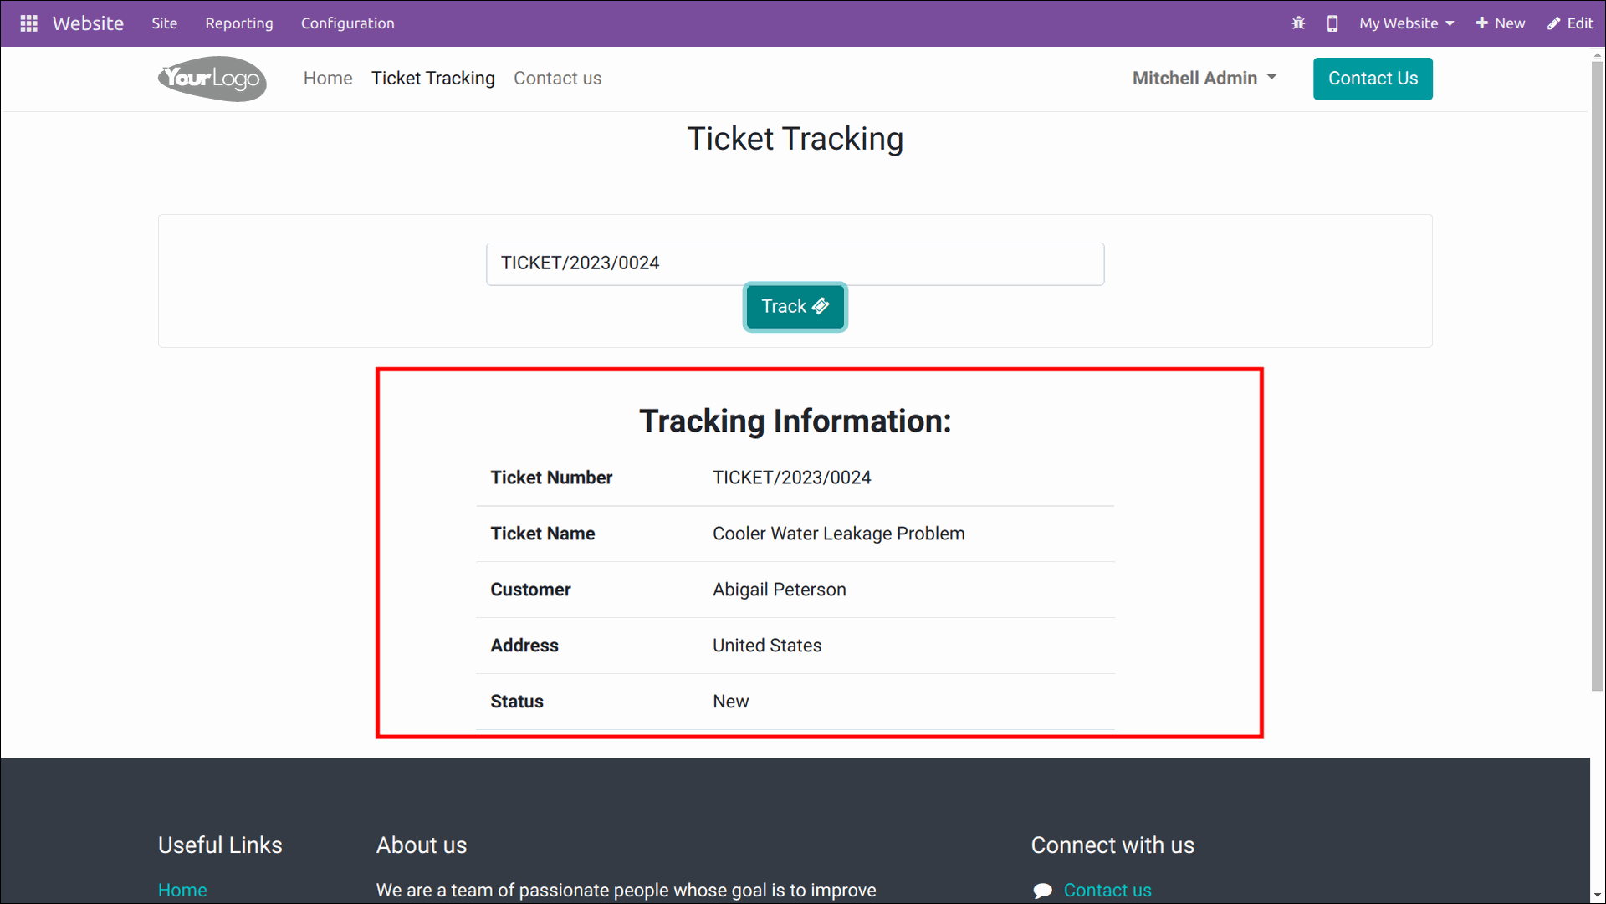
Task: Click the 'Ticket Number' row label
Action: pos(551,478)
